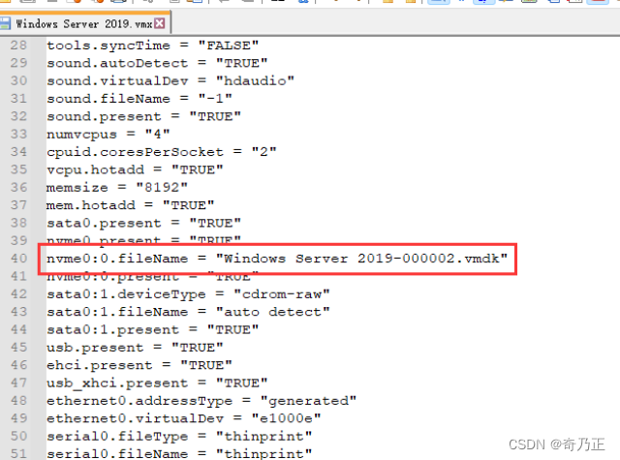The height and width of the screenshot is (460, 620).
Task: Click the sata0:1.deviceType = "cdrom-raw" line
Action: (188, 294)
